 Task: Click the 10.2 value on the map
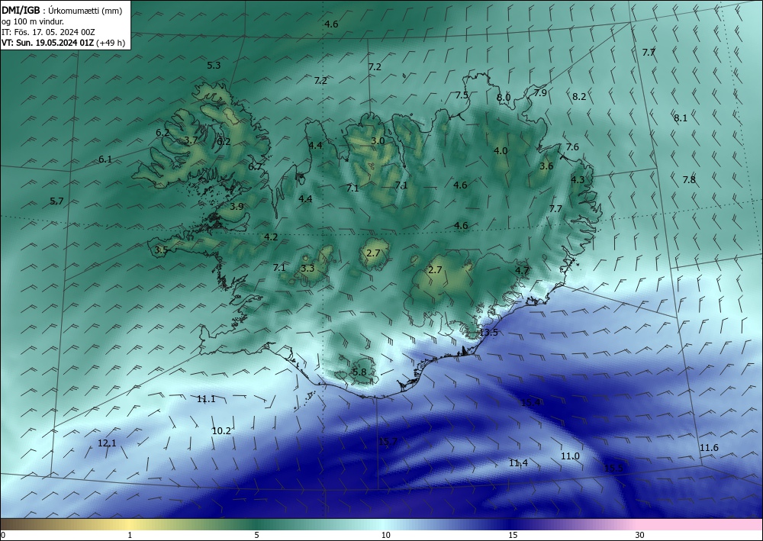(x=221, y=430)
